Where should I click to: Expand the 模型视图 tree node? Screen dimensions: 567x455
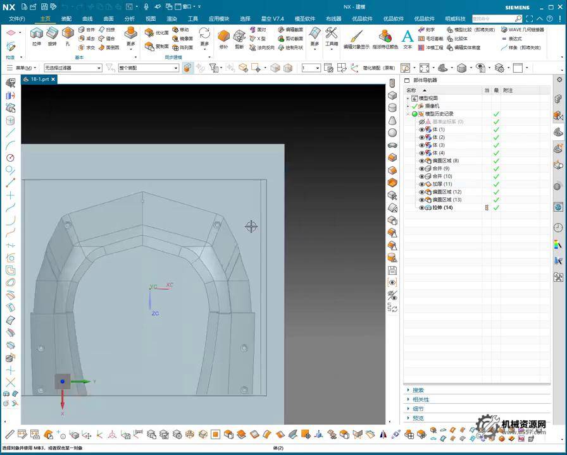click(x=408, y=98)
